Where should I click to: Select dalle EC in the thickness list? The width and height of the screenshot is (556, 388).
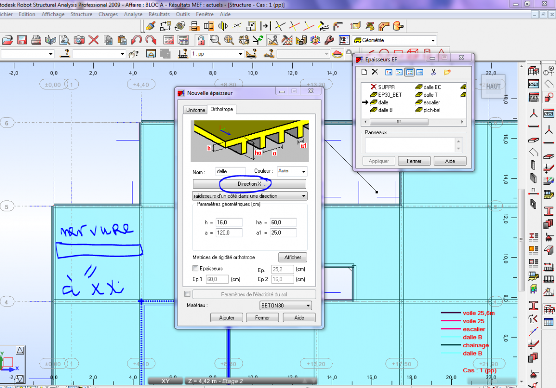coord(428,87)
